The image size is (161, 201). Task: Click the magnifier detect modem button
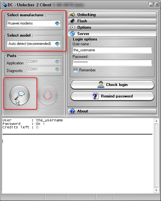click(19, 95)
